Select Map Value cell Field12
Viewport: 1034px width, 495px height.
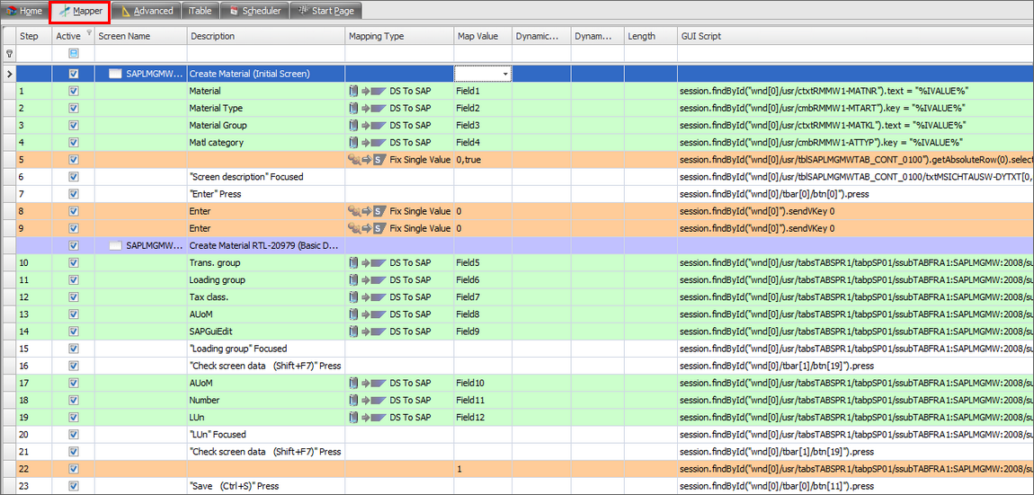click(483, 417)
